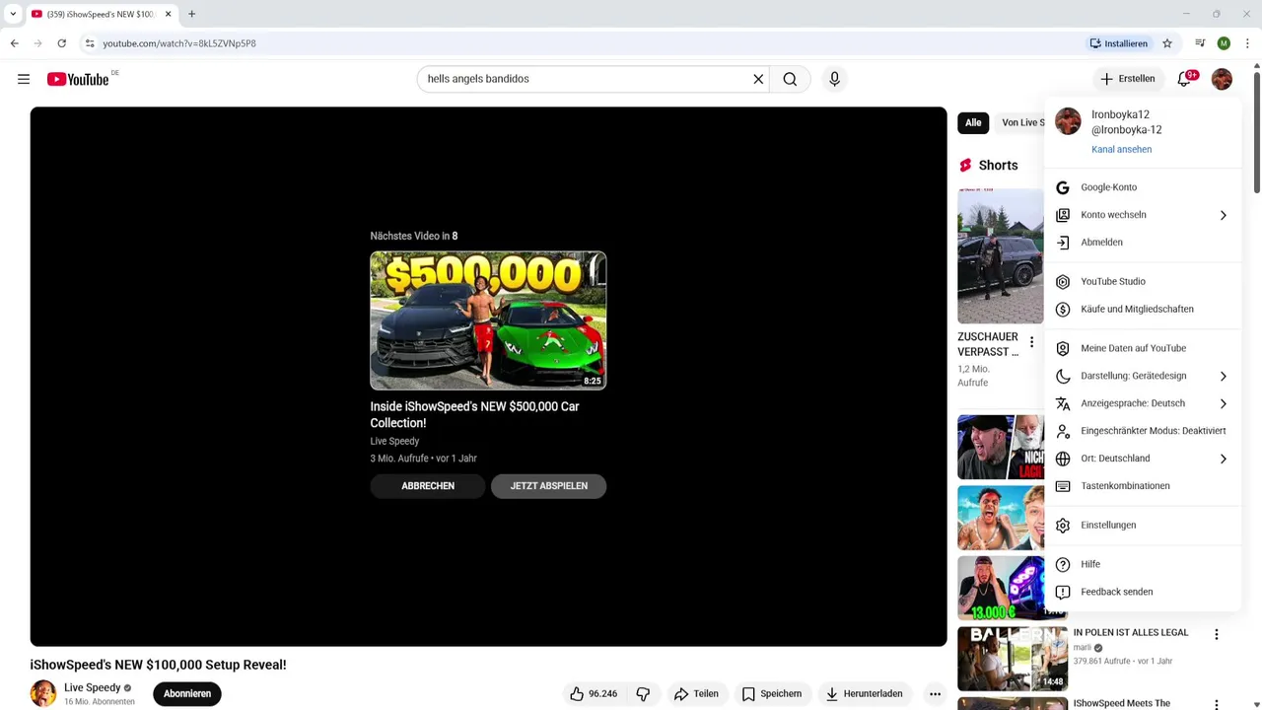The width and height of the screenshot is (1262, 710).
Task: Click Live Speedy channel name below video
Action: pos(93,687)
